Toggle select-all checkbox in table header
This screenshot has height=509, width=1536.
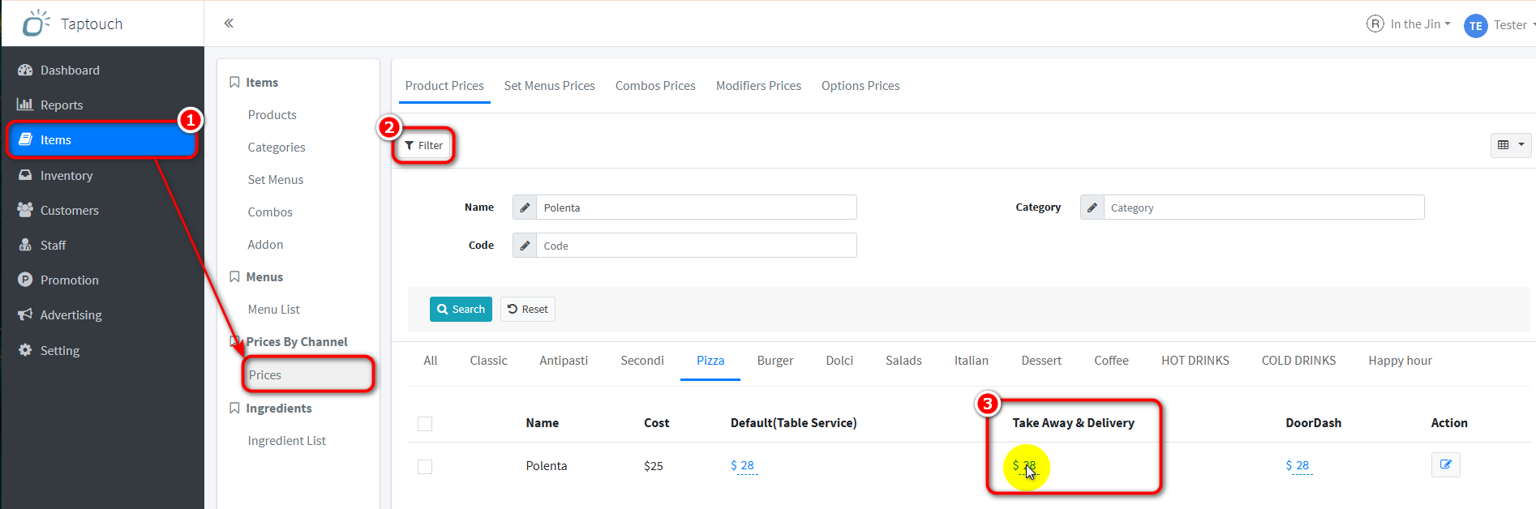coord(425,424)
